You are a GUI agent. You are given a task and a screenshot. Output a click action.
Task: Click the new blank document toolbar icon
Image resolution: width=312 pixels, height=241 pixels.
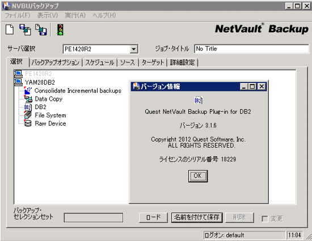(x=9, y=30)
